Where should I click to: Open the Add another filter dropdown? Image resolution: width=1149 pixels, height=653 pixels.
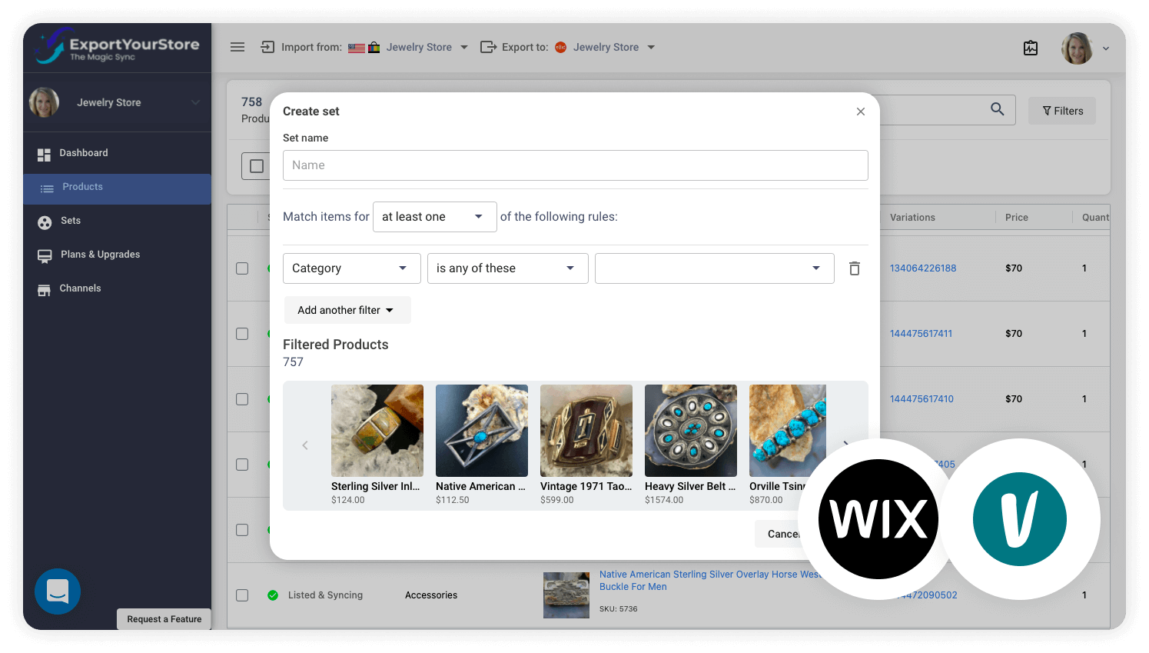[347, 309]
